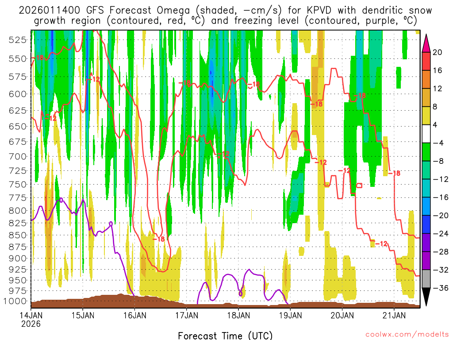Viewport: 453px width, 340px height.
Task: Click the '875' pressure level label
Action: click(18, 247)
